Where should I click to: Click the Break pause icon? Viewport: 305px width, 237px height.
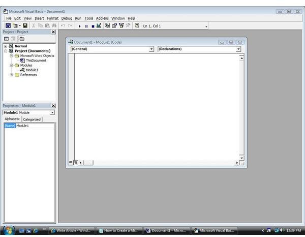[86, 26]
